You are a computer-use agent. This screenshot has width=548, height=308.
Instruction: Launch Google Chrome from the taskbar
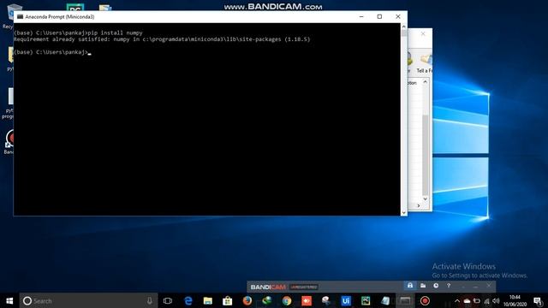pos(287,300)
